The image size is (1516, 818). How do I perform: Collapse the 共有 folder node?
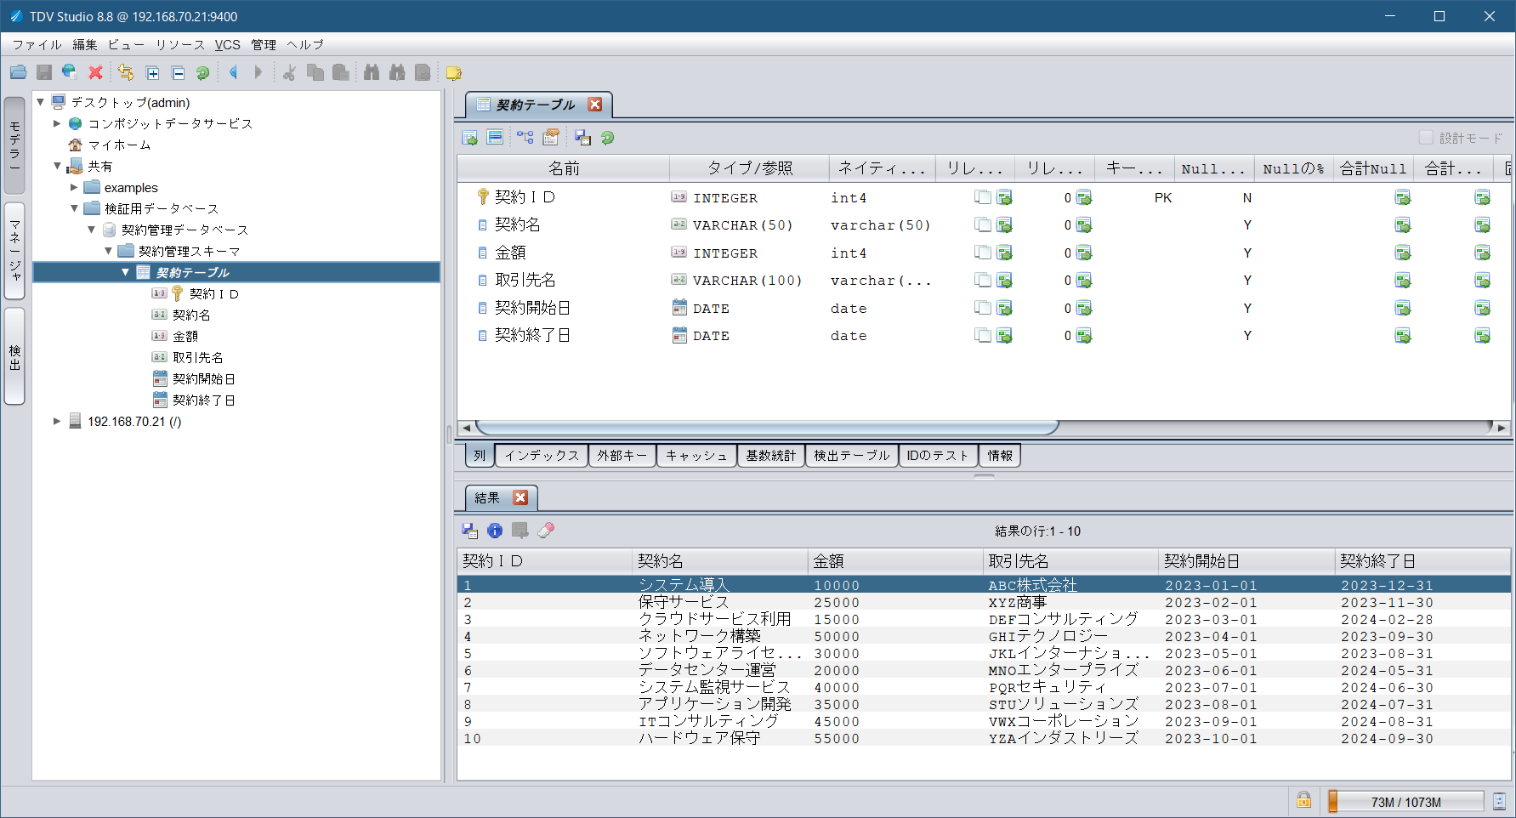(x=57, y=166)
